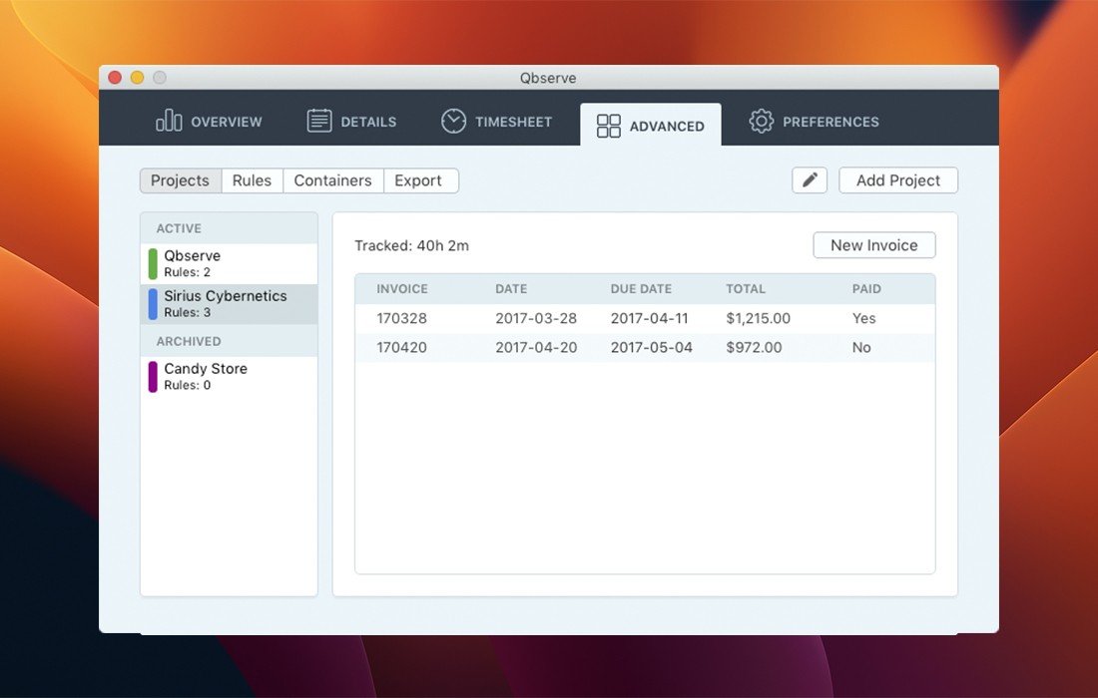The width and height of the screenshot is (1098, 698).
Task: Select the Qbserve project in sidebar
Action: pyautogui.click(x=230, y=263)
